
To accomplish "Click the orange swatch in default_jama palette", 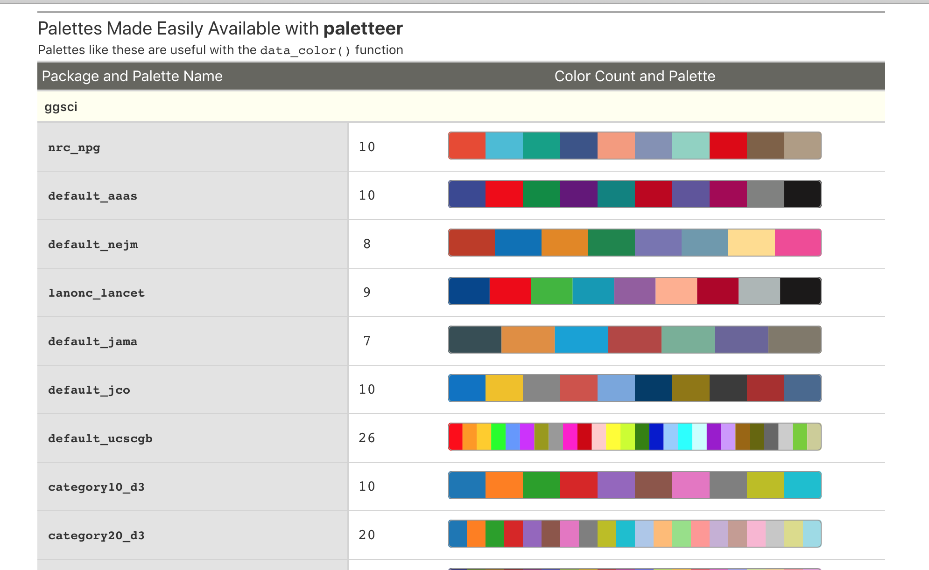I will click(528, 340).
